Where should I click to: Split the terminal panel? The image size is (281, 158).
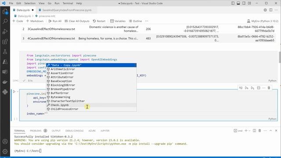254,131
